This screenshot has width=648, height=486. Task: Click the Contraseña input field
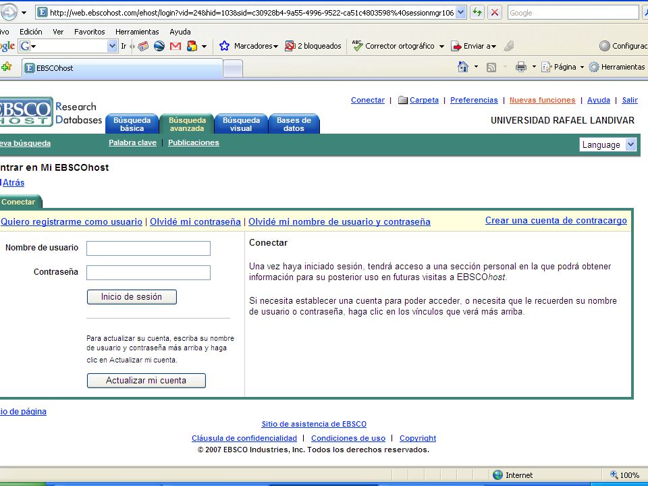(x=148, y=273)
